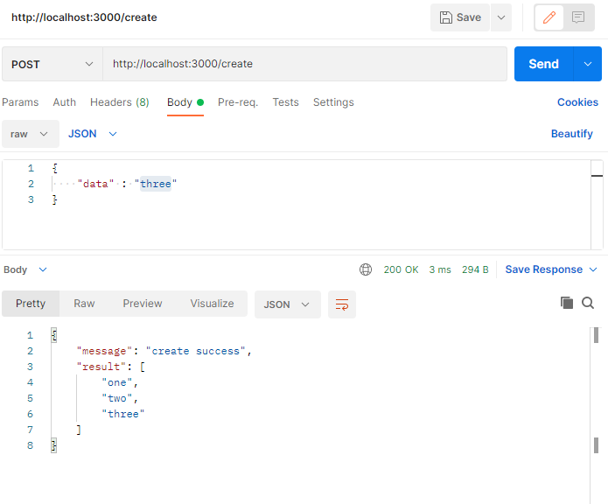Click "two" in the result array

117,398
